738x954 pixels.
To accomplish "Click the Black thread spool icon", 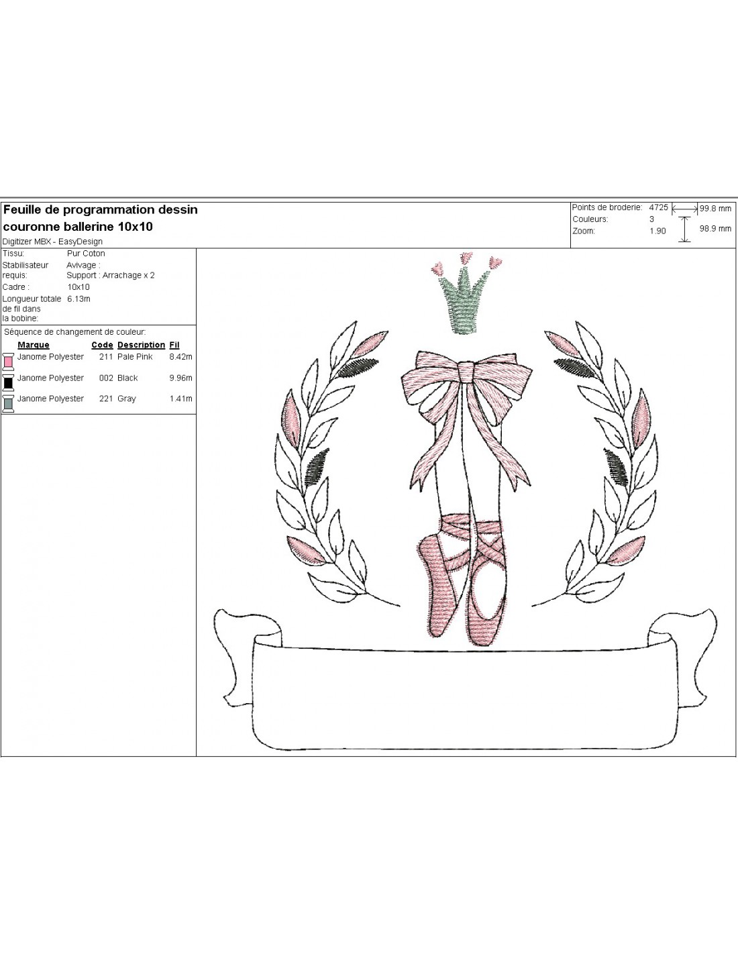I will (x=9, y=382).
